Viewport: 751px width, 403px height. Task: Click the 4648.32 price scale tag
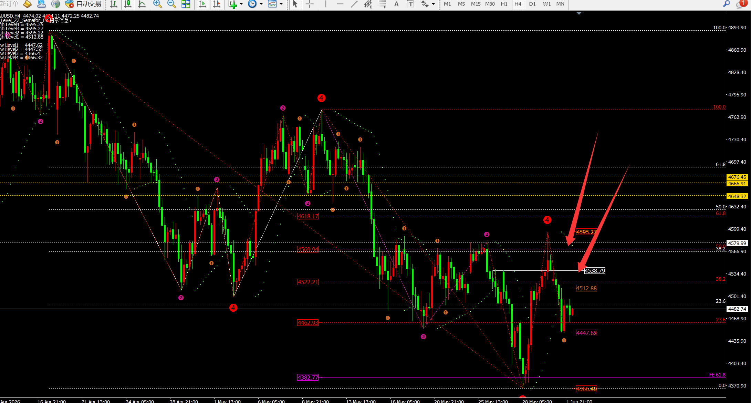(x=737, y=196)
